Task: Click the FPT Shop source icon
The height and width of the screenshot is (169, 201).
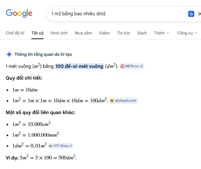Action: [51, 146]
